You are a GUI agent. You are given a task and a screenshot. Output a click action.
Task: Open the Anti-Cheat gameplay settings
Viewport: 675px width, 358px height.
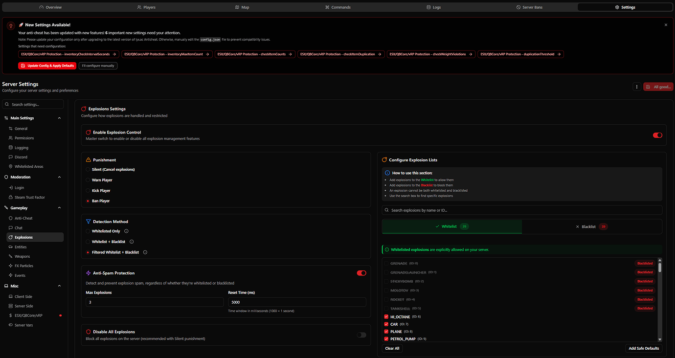point(23,218)
